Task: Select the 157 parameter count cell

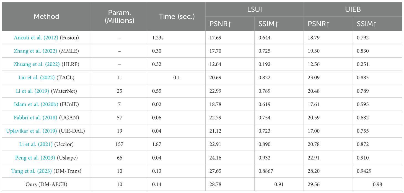Action: coord(119,144)
